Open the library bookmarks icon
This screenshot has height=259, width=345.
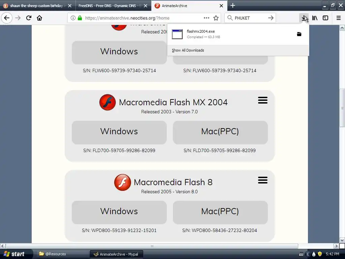[x=315, y=18]
